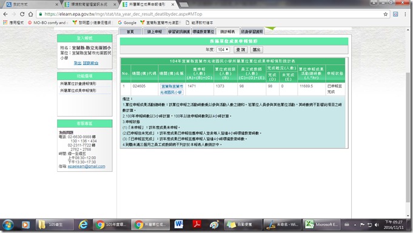413x233 pixels.
Task: Open the browser home page icon
Action: click(31, 14)
